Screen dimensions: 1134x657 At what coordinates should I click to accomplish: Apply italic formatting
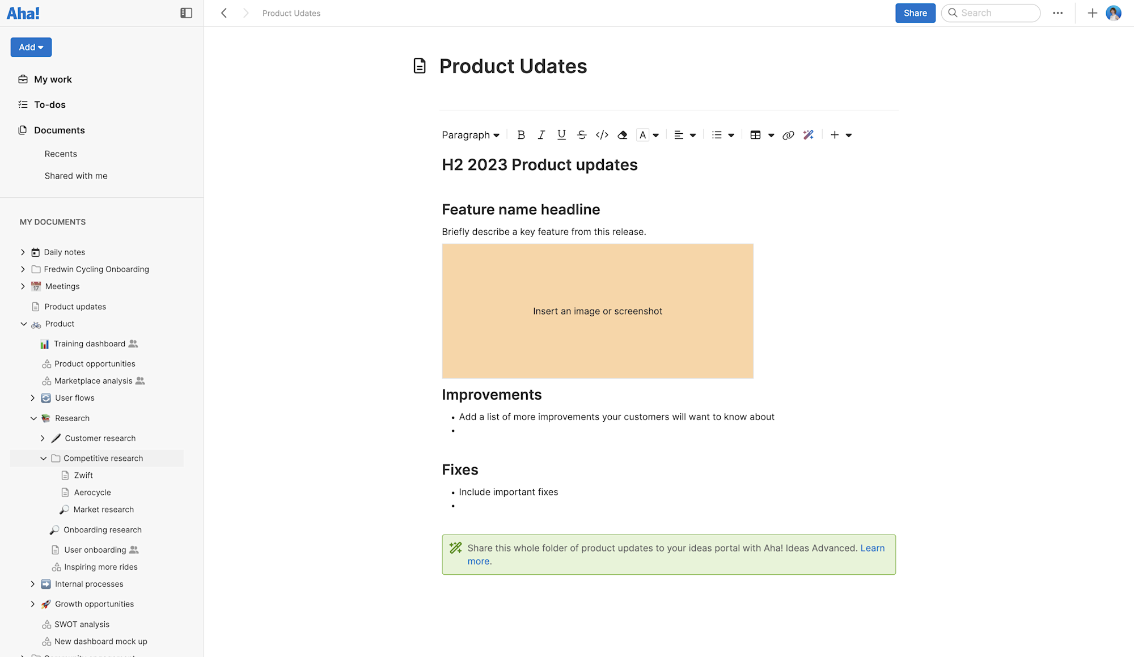tap(541, 135)
